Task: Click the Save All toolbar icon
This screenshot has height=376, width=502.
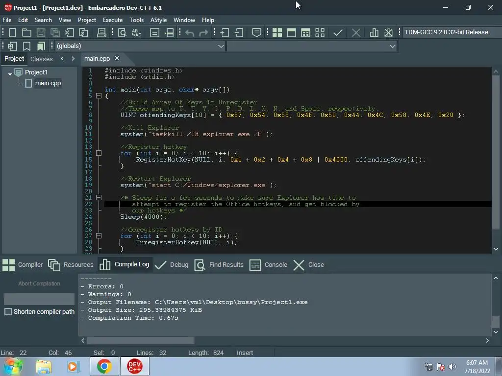Action: pyautogui.click(x=55, y=33)
